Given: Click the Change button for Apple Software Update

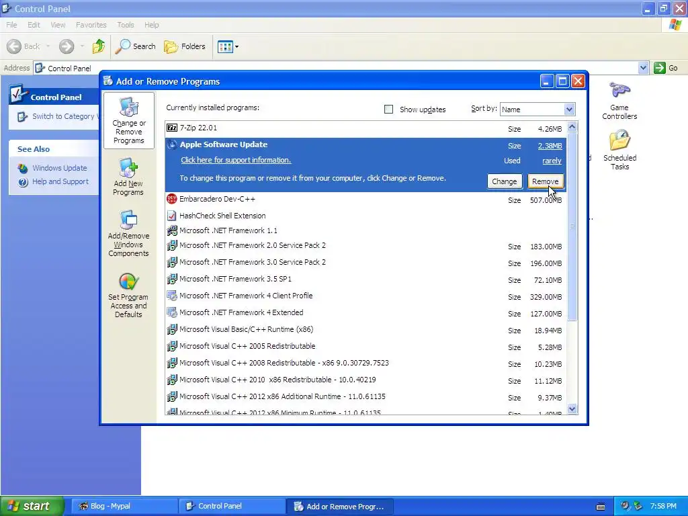Looking at the screenshot, I should 505,181.
